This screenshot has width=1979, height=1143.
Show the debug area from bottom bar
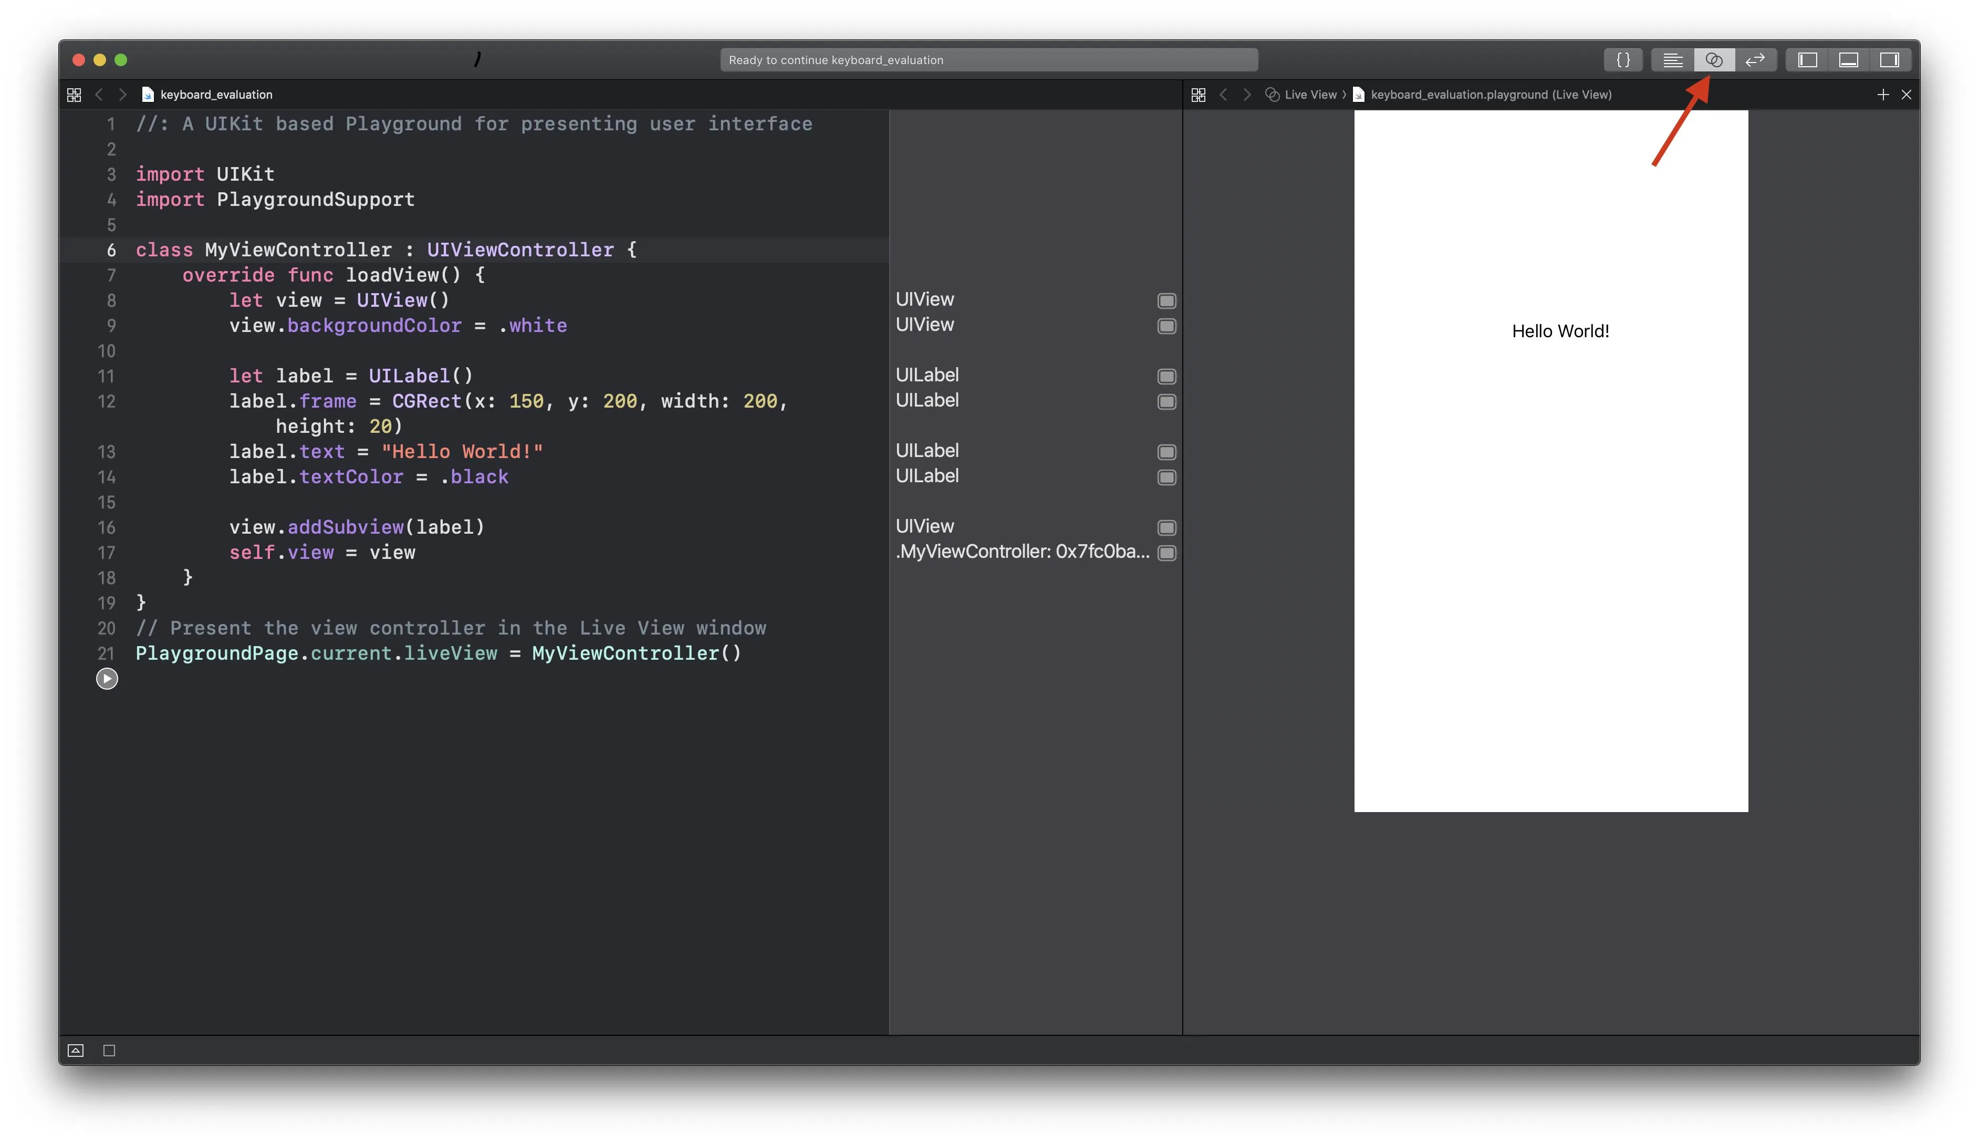(75, 1051)
